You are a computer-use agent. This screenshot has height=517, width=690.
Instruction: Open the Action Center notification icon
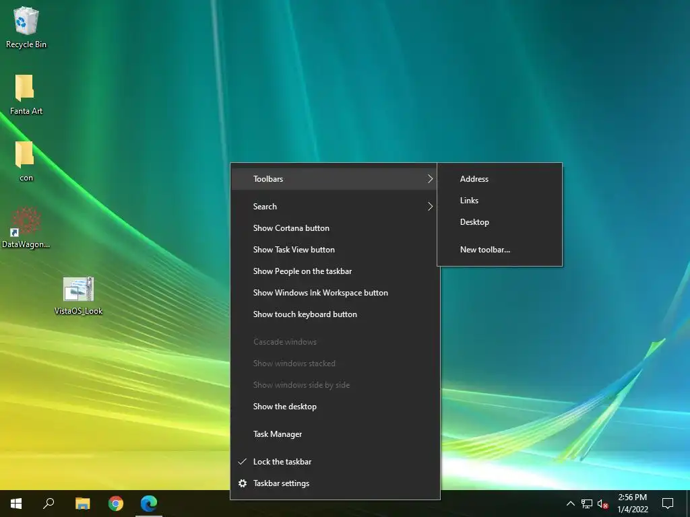click(x=668, y=504)
